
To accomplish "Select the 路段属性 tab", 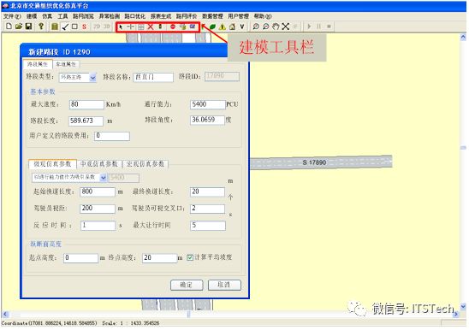I will coord(38,64).
